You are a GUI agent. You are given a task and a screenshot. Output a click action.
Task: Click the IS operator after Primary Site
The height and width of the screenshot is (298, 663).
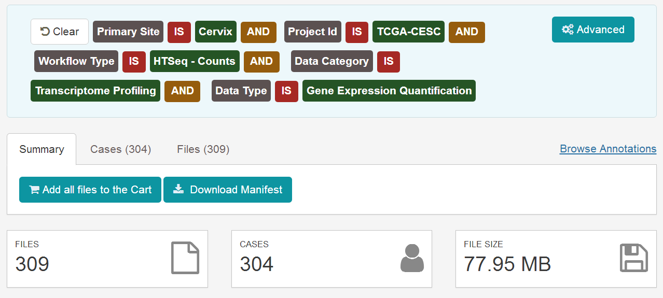(x=179, y=32)
